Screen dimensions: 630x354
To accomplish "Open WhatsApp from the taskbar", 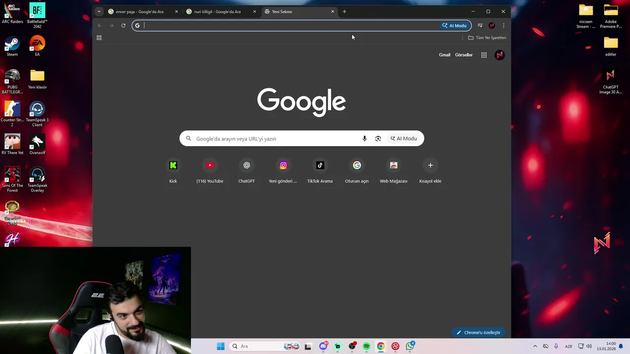I will click(410, 346).
